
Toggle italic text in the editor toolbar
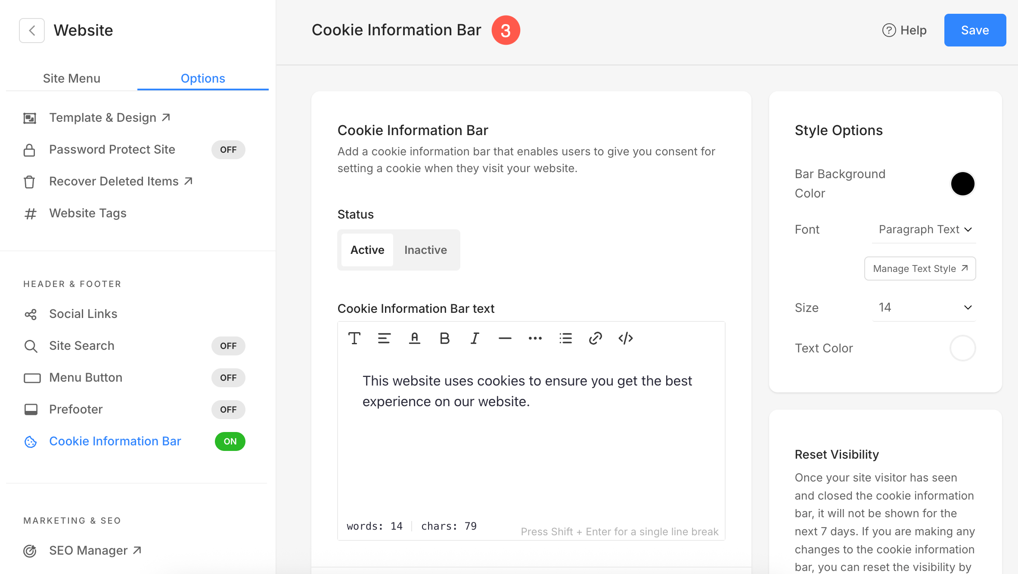[x=475, y=339]
